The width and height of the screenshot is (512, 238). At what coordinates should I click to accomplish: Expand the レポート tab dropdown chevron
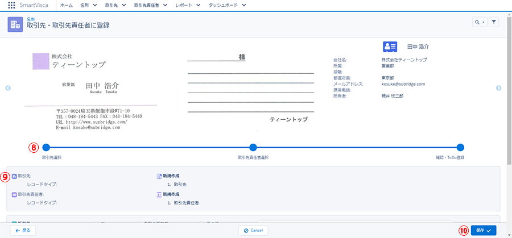199,5
